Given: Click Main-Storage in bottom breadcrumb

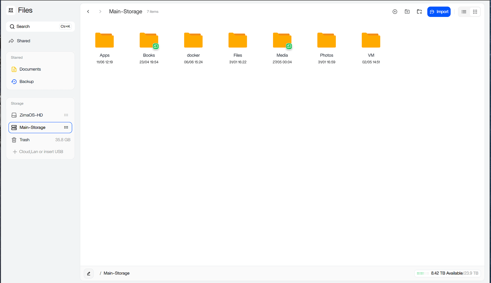Looking at the screenshot, I should point(116,273).
